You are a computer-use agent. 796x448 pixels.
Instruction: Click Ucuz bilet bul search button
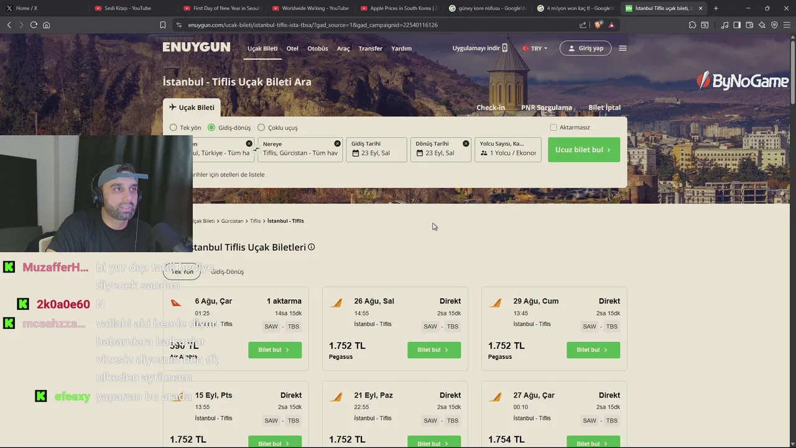coord(584,149)
